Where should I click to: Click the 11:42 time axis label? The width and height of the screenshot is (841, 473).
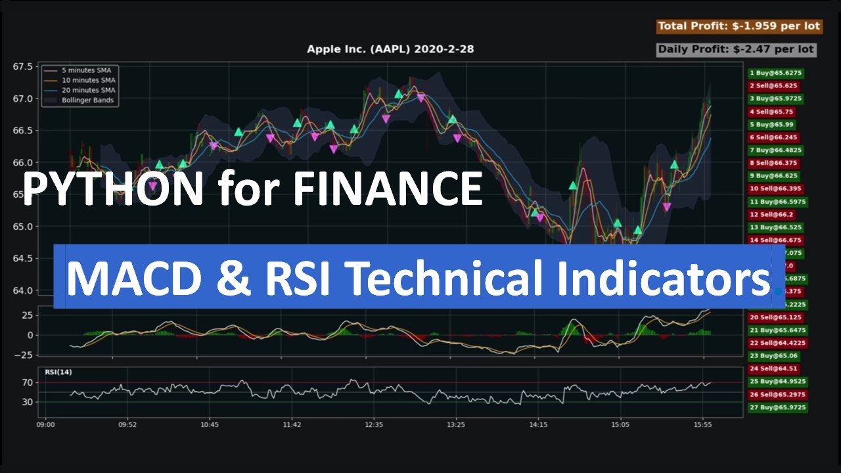click(292, 425)
